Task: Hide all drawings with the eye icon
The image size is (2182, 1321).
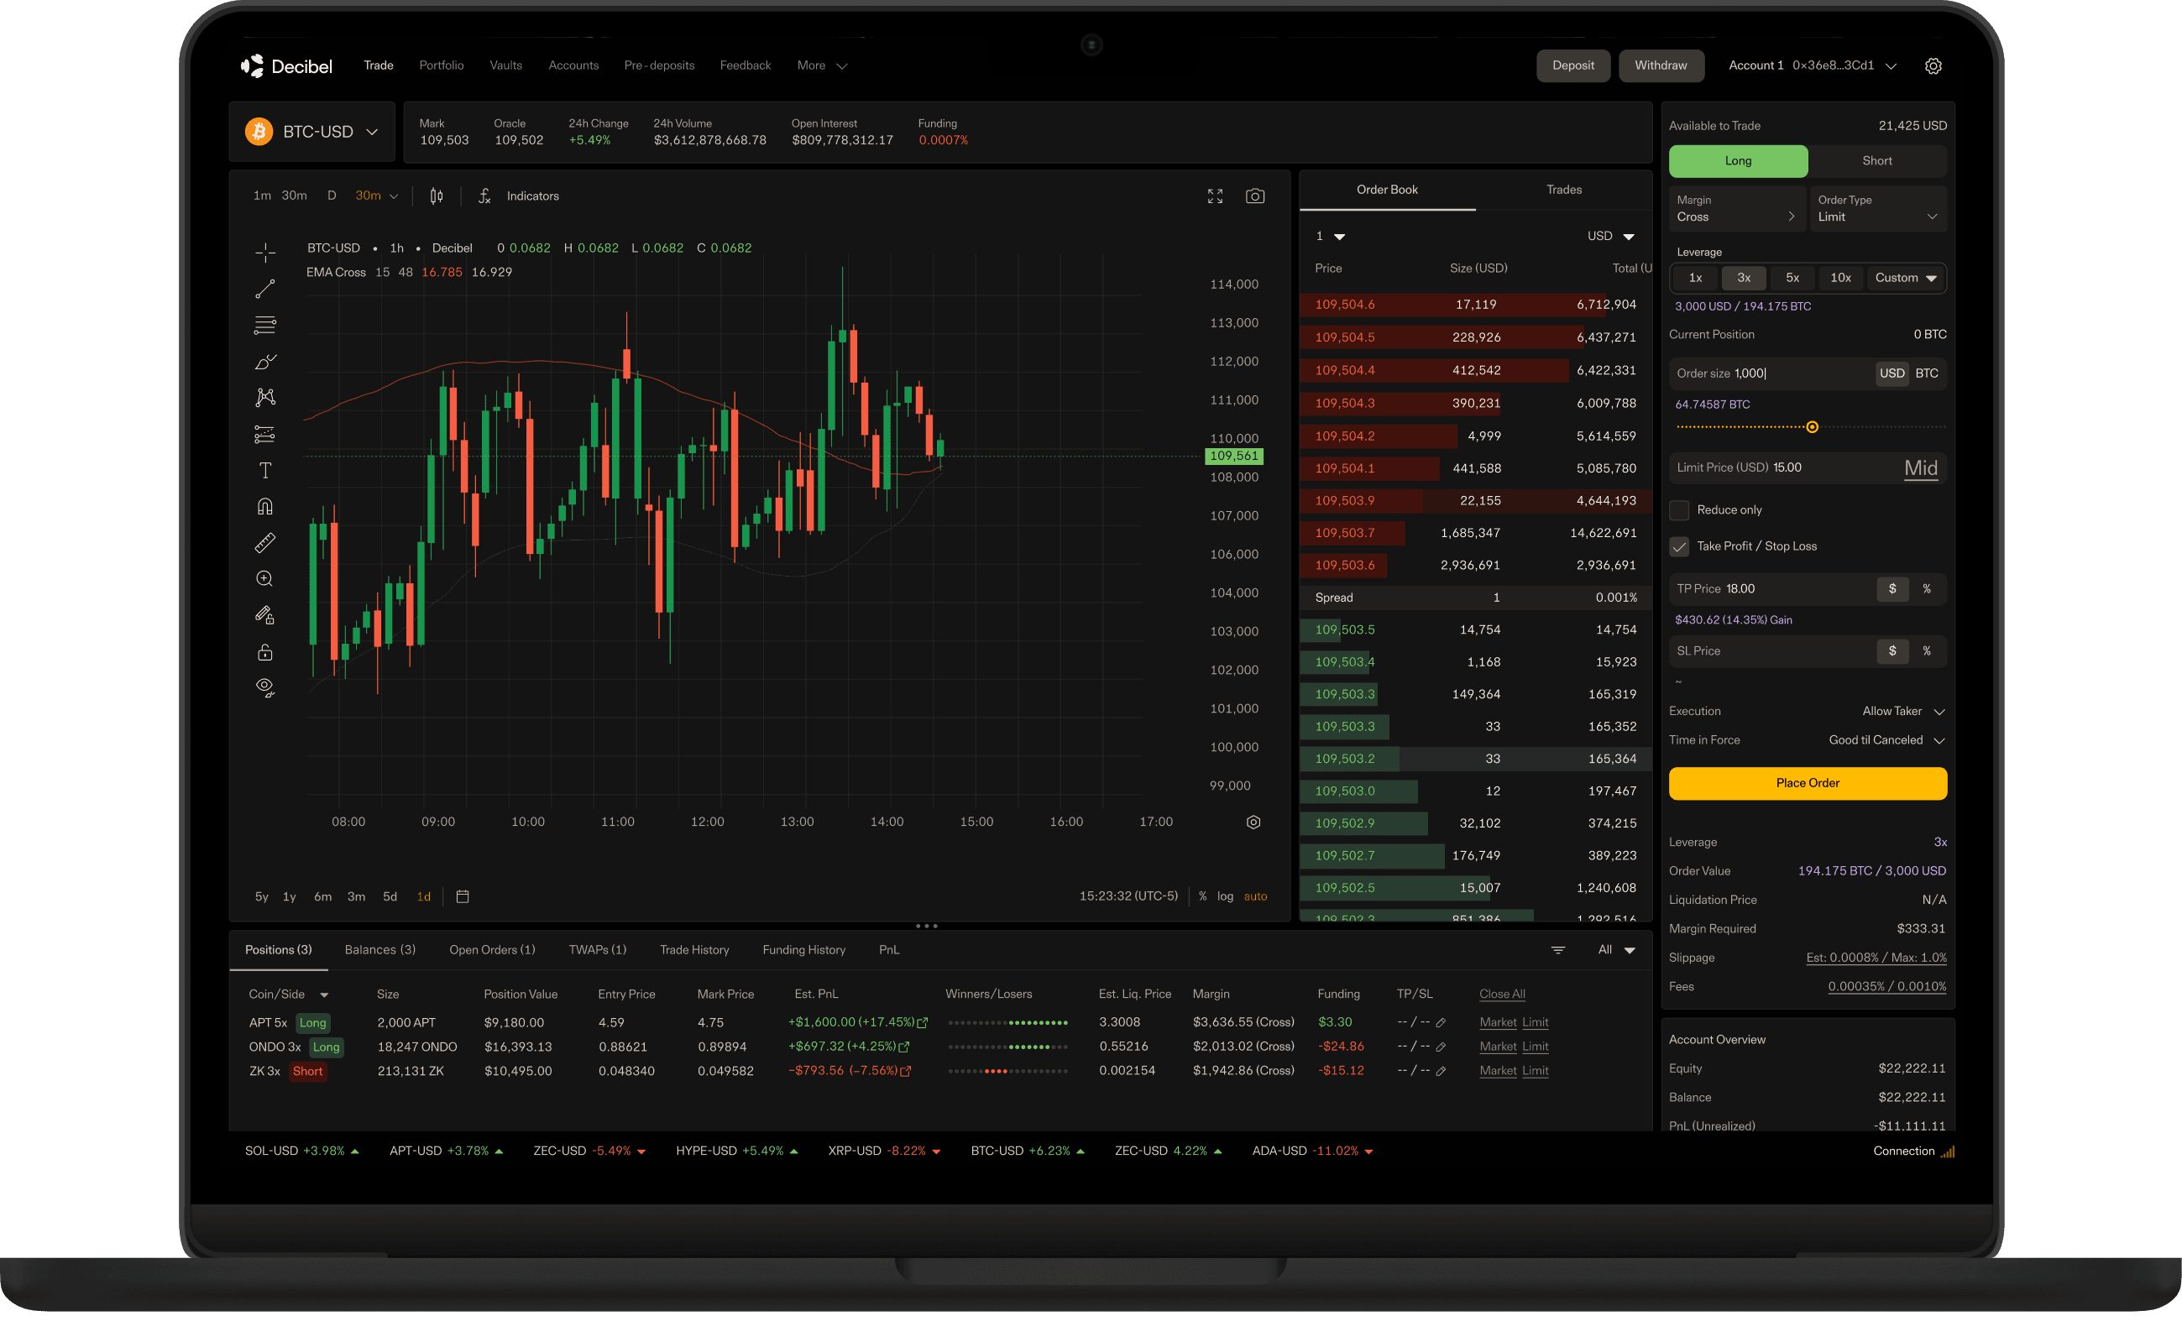Action: tap(264, 687)
